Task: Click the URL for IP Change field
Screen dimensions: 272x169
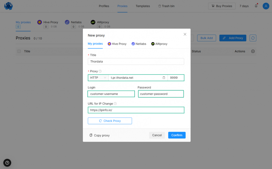Action: (136, 110)
